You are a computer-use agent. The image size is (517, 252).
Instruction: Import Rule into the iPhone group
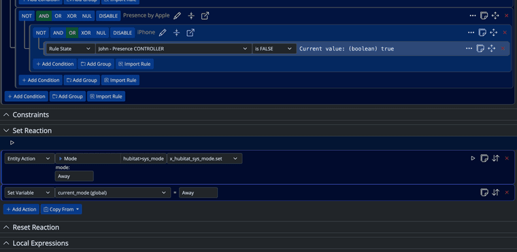click(135, 64)
